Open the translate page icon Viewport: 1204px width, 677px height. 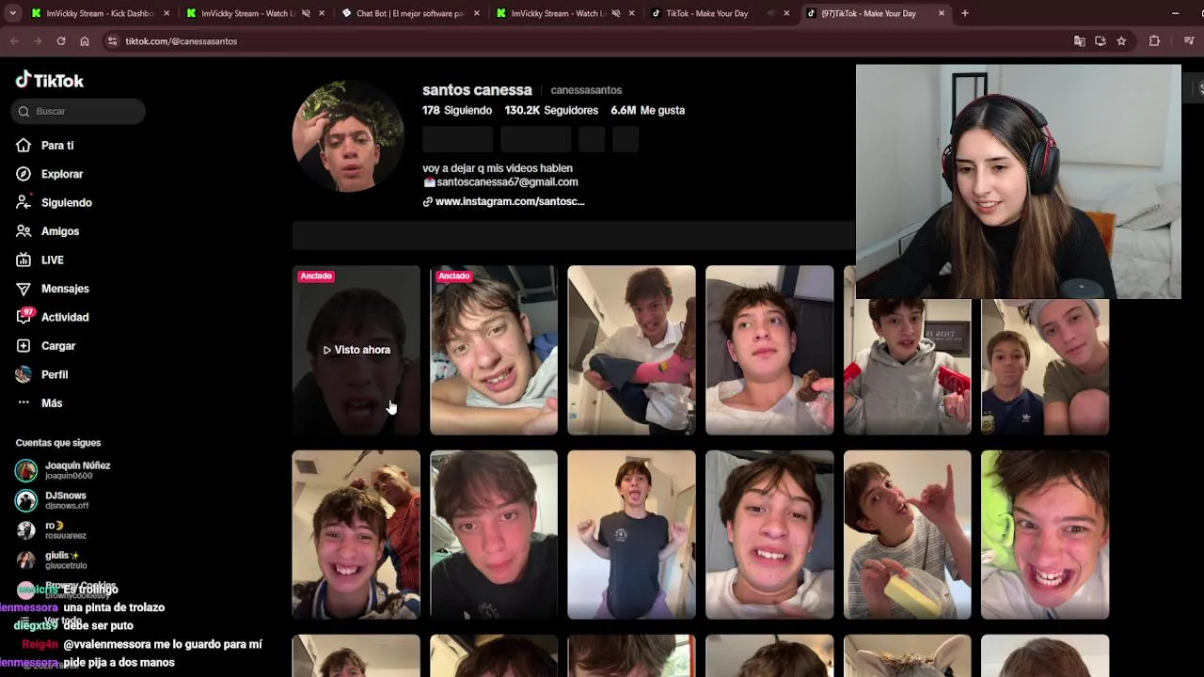tap(1079, 41)
